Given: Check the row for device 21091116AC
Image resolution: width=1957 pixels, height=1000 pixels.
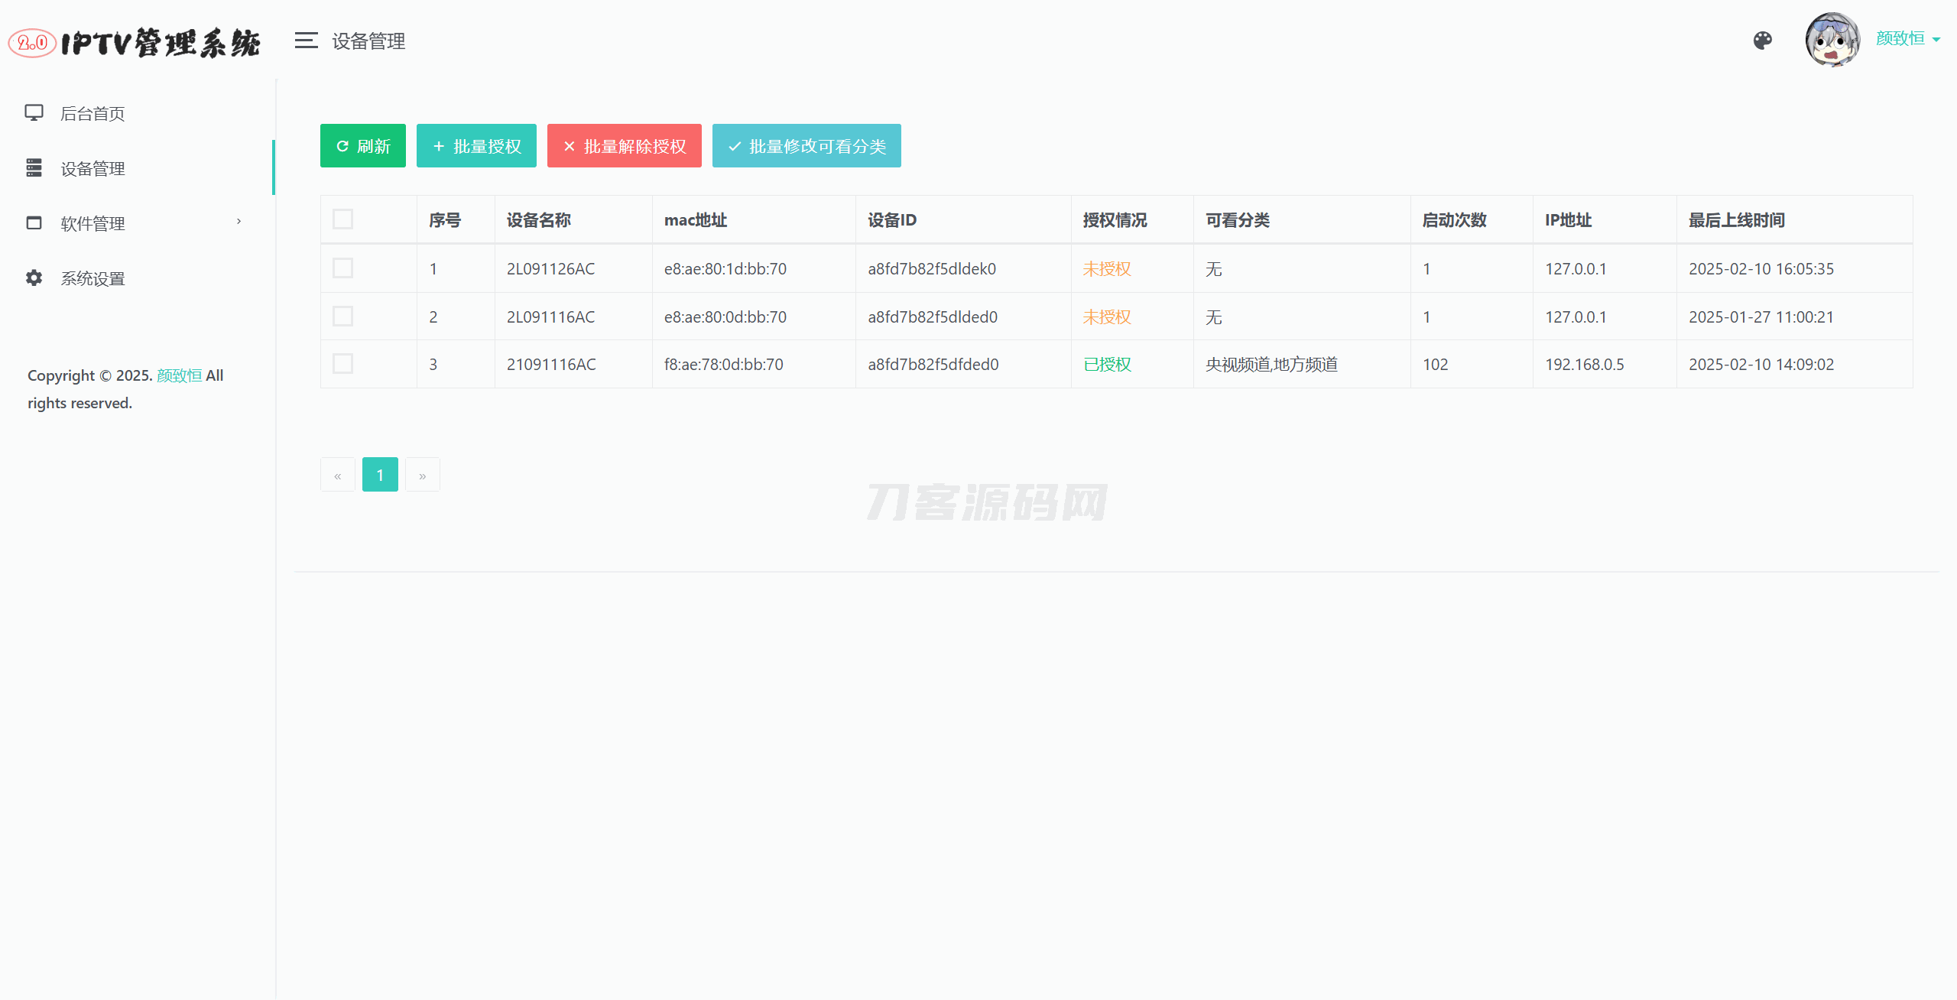Looking at the screenshot, I should (x=342, y=364).
